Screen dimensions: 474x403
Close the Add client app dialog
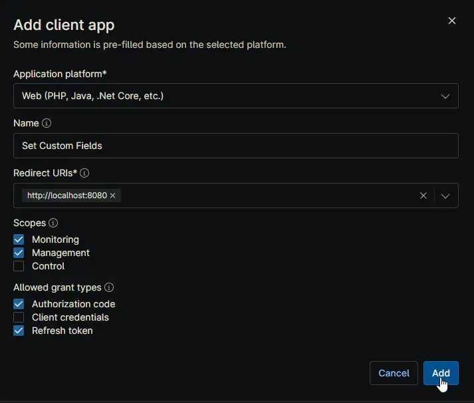tap(451, 21)
